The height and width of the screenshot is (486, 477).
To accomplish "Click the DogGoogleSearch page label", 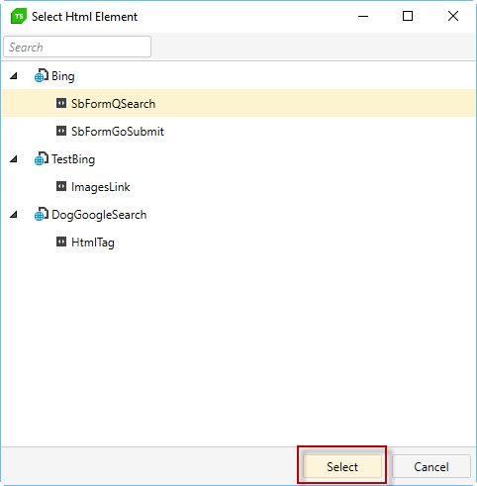I will (99, 215).
